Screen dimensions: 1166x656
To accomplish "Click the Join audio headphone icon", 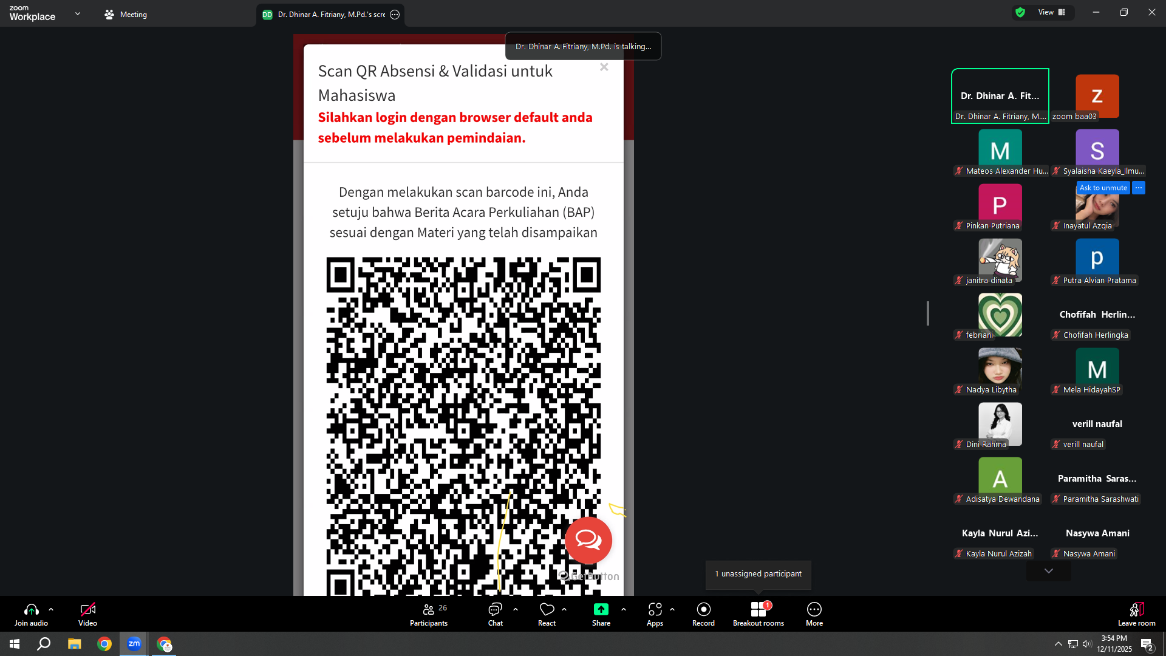I will [31, 609].
